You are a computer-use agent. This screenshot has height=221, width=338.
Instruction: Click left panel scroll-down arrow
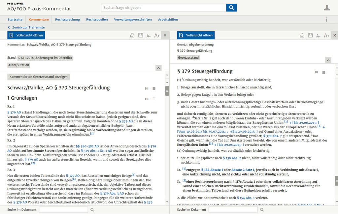click(167, 202)
